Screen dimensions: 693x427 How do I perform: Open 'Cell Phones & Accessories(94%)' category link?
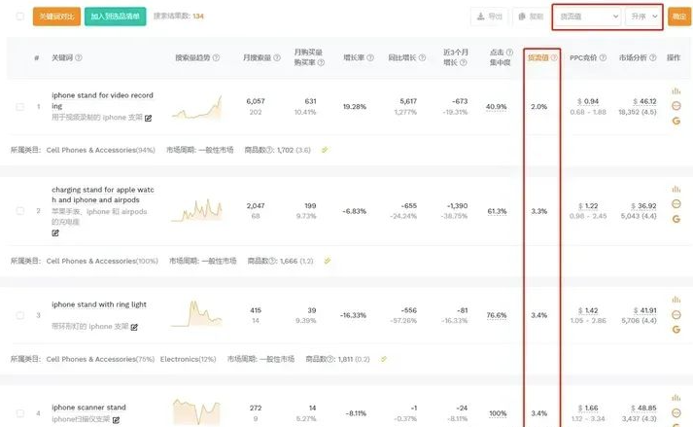(101, 150)
